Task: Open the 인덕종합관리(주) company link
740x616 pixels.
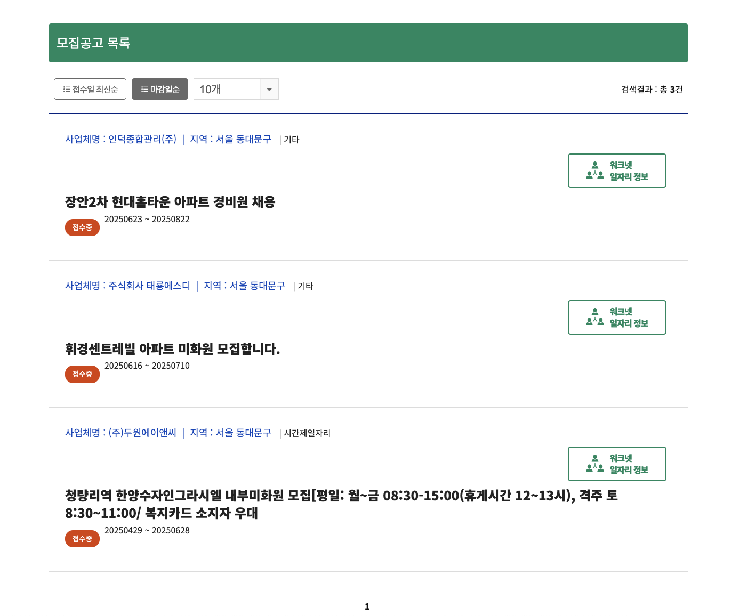Action: coord(142,140)
